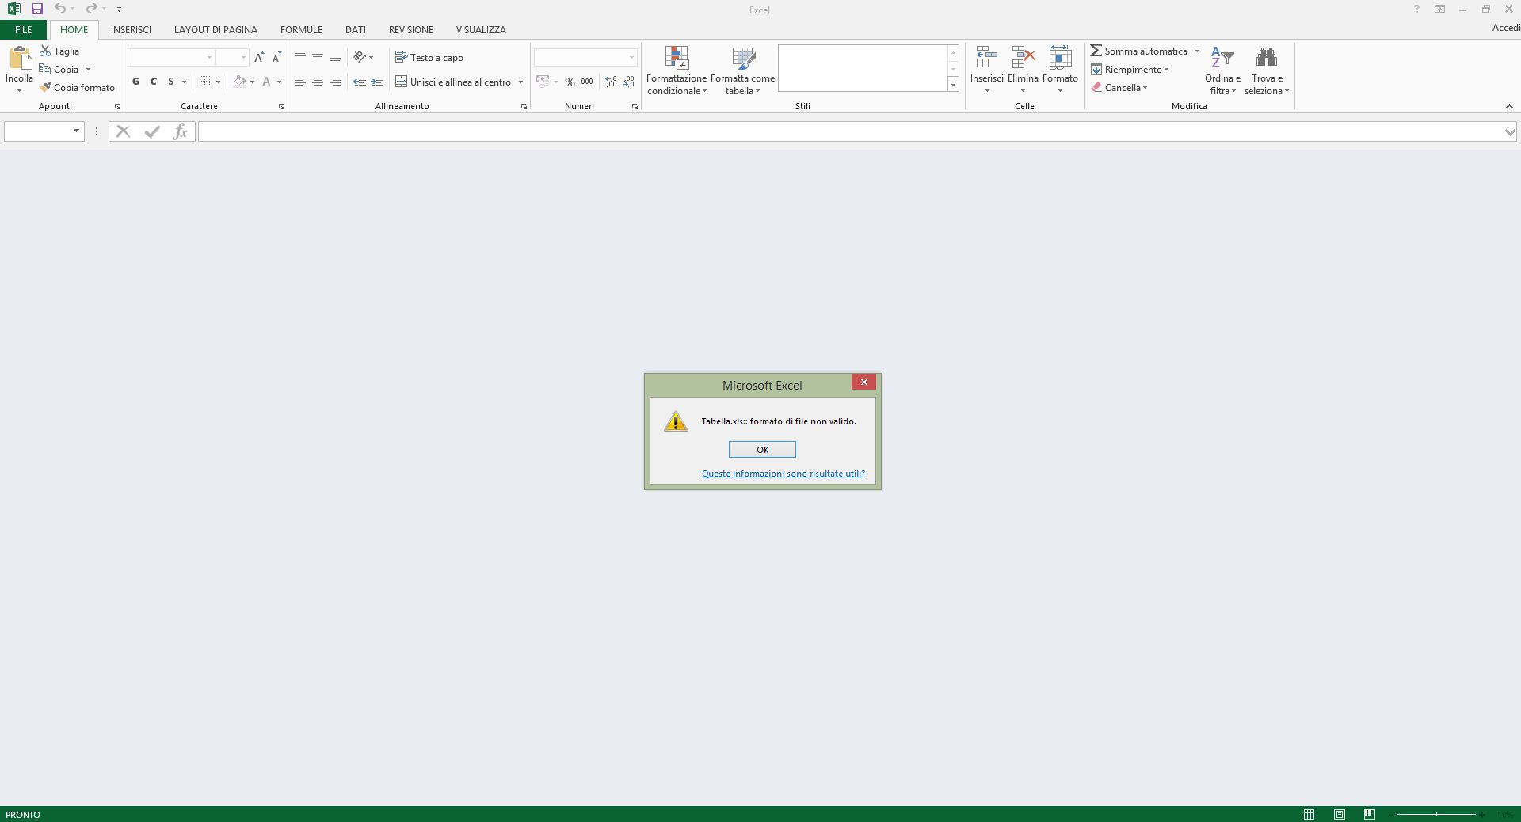The width and height of the screenshot is (1521, 822).
Task: Align text right
Action: point(335,82)
